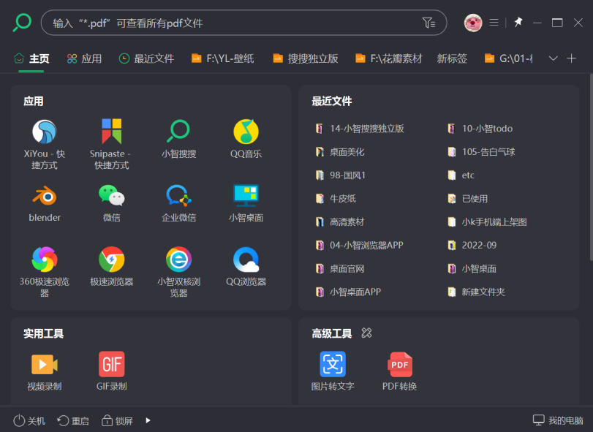Start GIF录制 tool

tap(111, 371)
